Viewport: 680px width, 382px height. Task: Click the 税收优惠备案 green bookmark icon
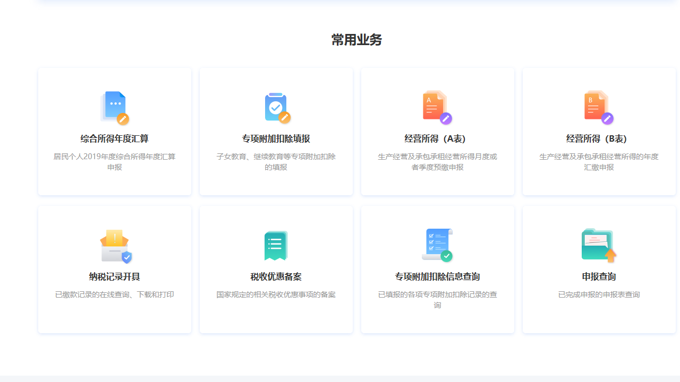[x=276, y=245]
